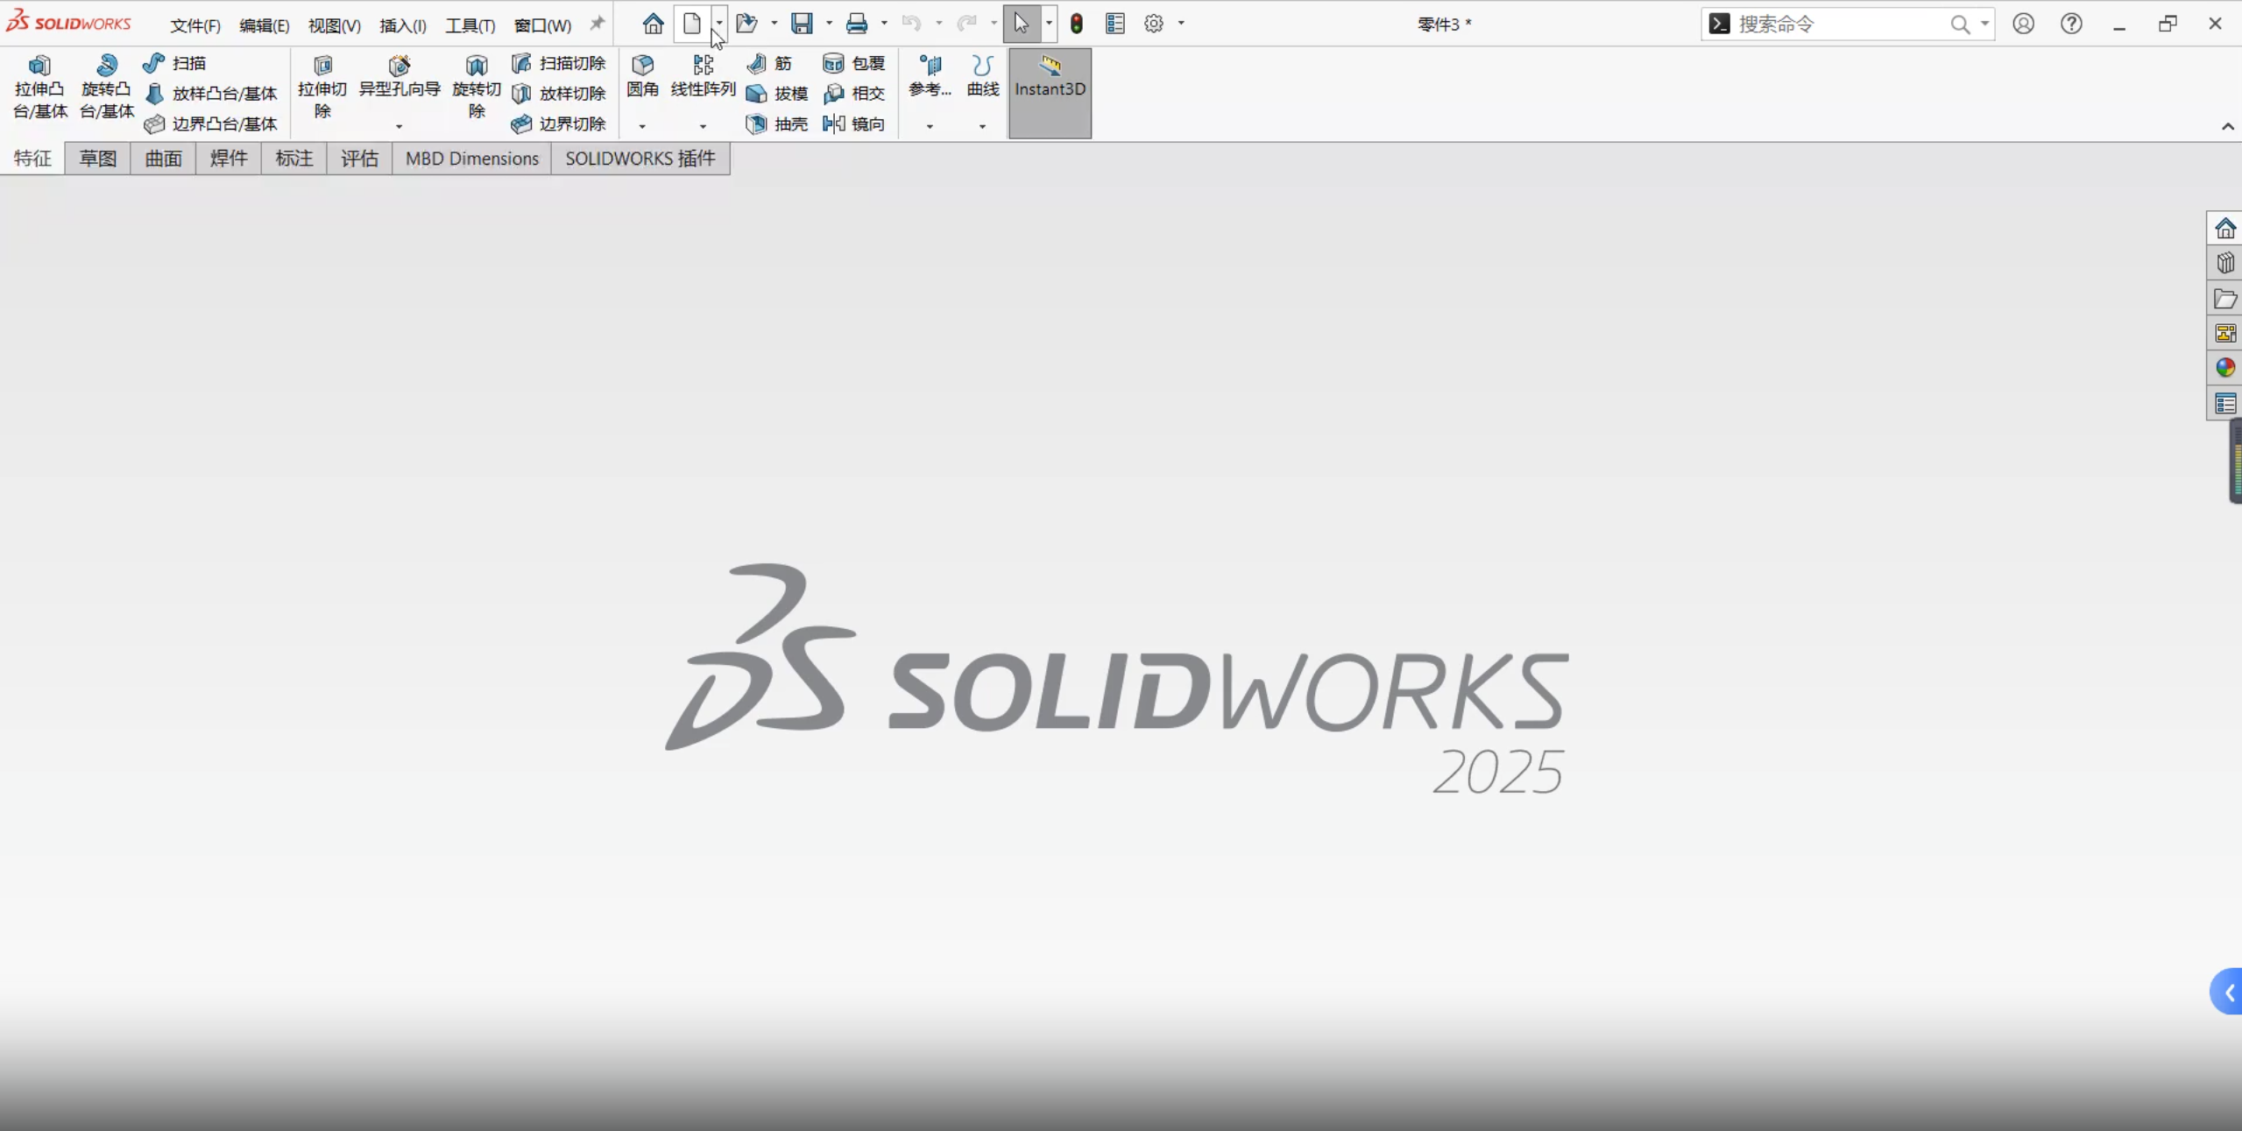The image size is (2242, 1131).
Task: Expand the New document dropdown arrow
Action: point(718,24)
